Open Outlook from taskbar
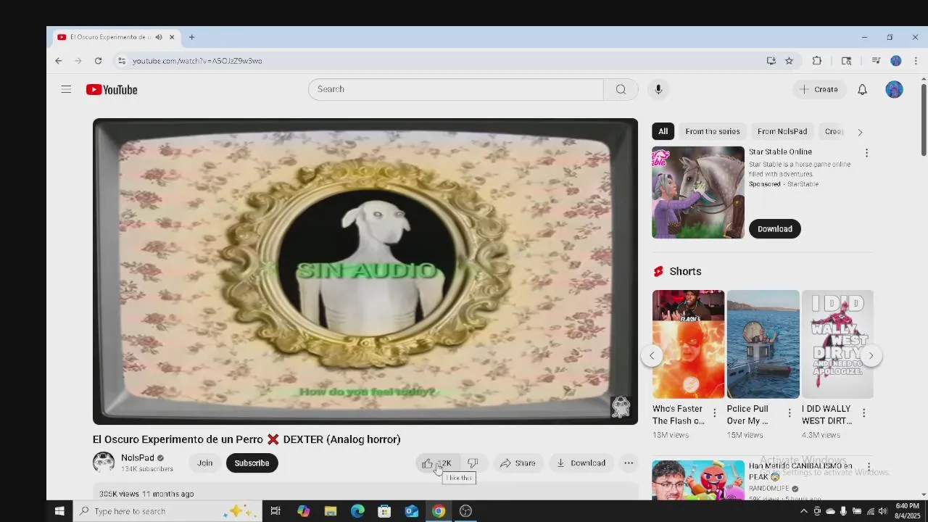Screen dimensions: 928x522 (x=412, y=511)
